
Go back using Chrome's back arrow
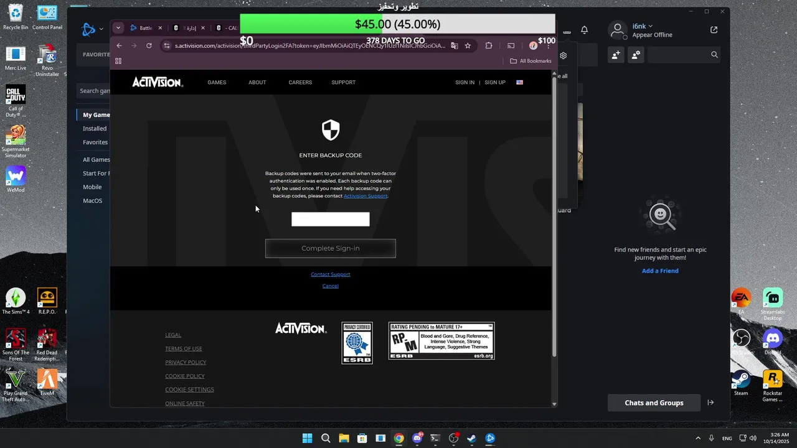(x=119, y=45)
